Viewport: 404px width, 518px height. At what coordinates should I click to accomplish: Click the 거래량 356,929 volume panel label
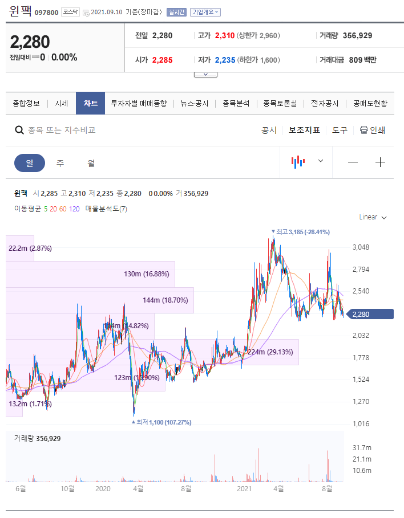point(38,438)
